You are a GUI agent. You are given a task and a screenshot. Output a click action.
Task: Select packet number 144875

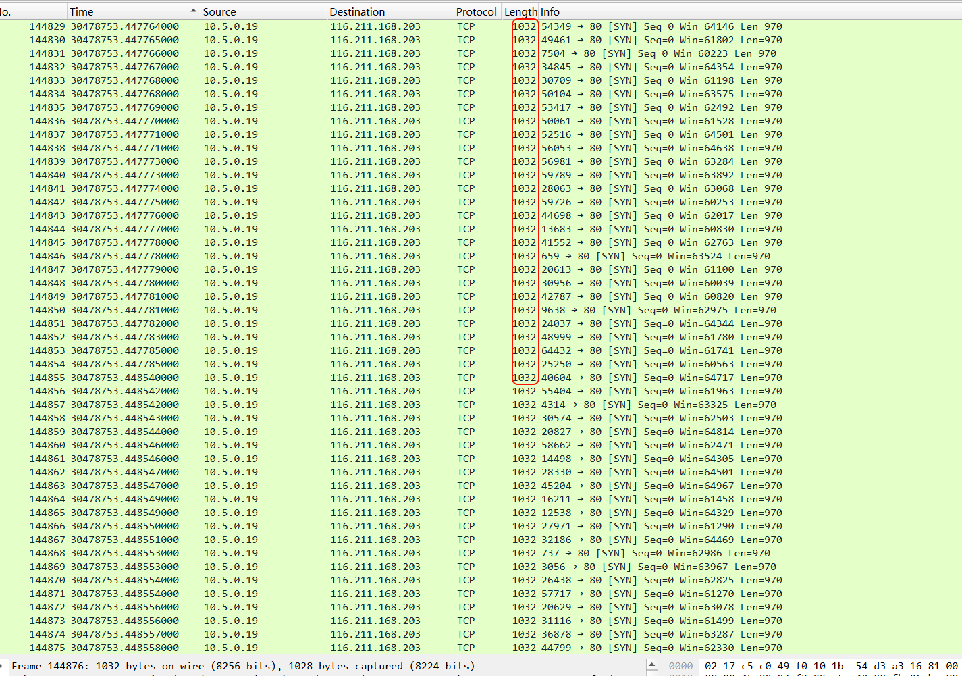click(x=47, y=648)
